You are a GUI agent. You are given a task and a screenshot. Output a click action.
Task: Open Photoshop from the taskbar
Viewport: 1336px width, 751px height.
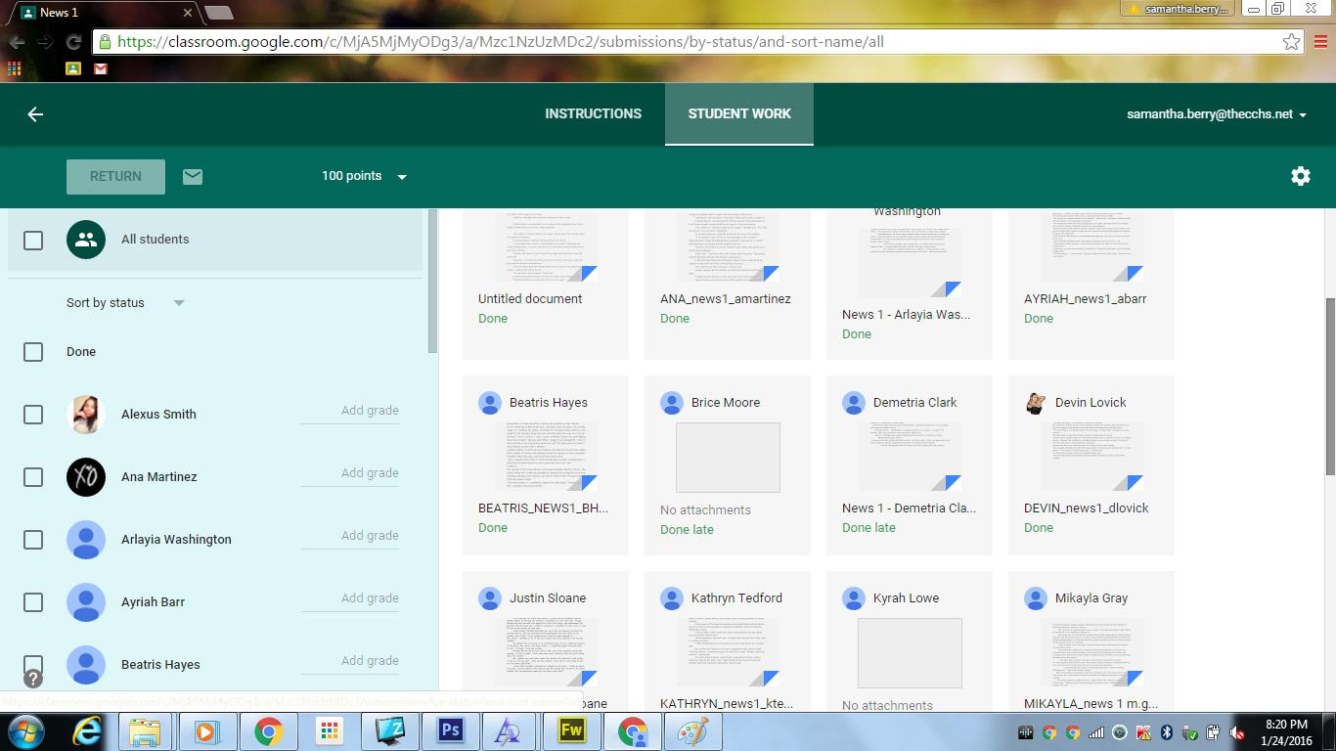coord(451,731)
